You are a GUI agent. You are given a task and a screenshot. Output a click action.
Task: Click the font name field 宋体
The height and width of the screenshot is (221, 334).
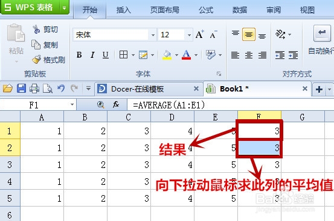pyautogui.click(x=111, y=34)
